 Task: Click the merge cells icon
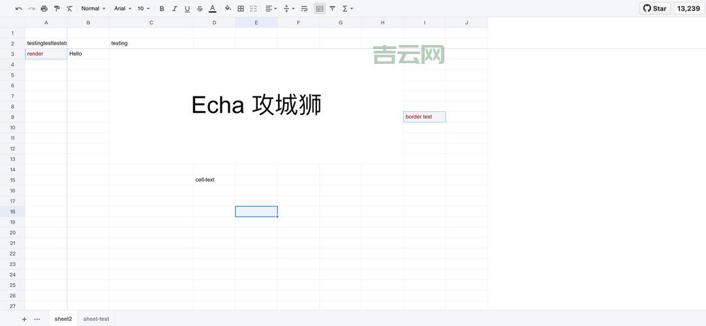(253, 8)
